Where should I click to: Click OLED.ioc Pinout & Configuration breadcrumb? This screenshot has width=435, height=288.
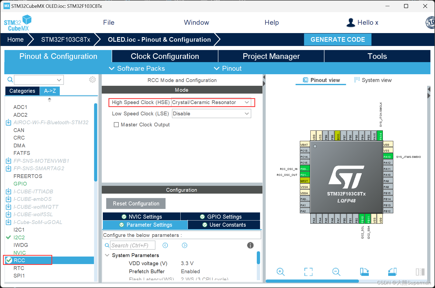159,40
